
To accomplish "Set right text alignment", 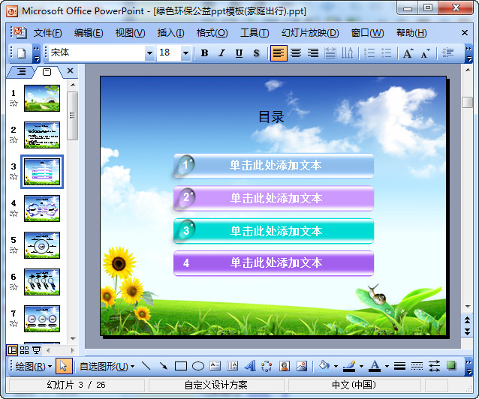I will tap(313, 53).
